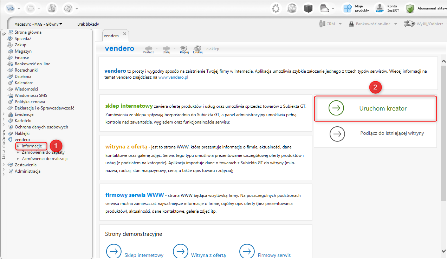This screenshot has width=447, height=259.
Task: Click the Finanse module icon
Action: (x=11, y=58)
